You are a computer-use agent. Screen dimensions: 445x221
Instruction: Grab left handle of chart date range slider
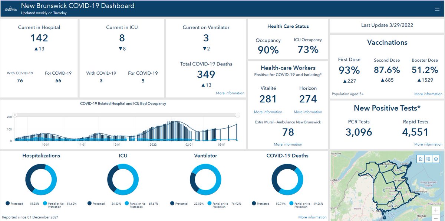pos(15,115)
